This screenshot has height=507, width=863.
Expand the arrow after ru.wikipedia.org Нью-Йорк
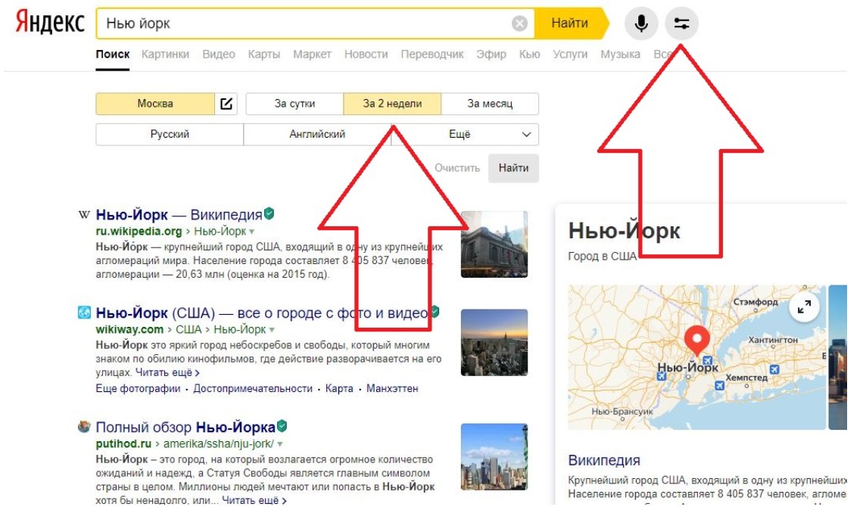pyautogui.click(x=251, y=232)
